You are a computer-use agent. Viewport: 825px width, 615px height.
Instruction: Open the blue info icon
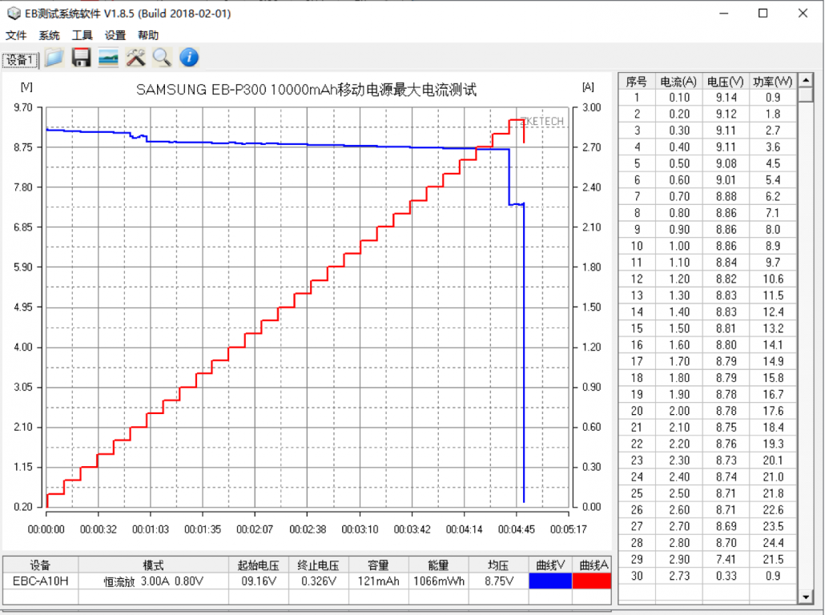[189, 58]
